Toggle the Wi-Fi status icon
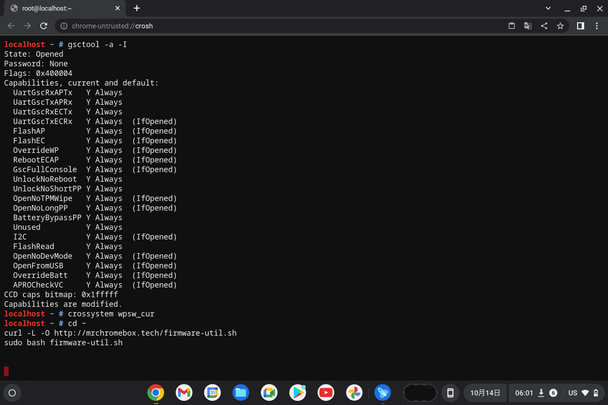 click(x=586, y=393)
